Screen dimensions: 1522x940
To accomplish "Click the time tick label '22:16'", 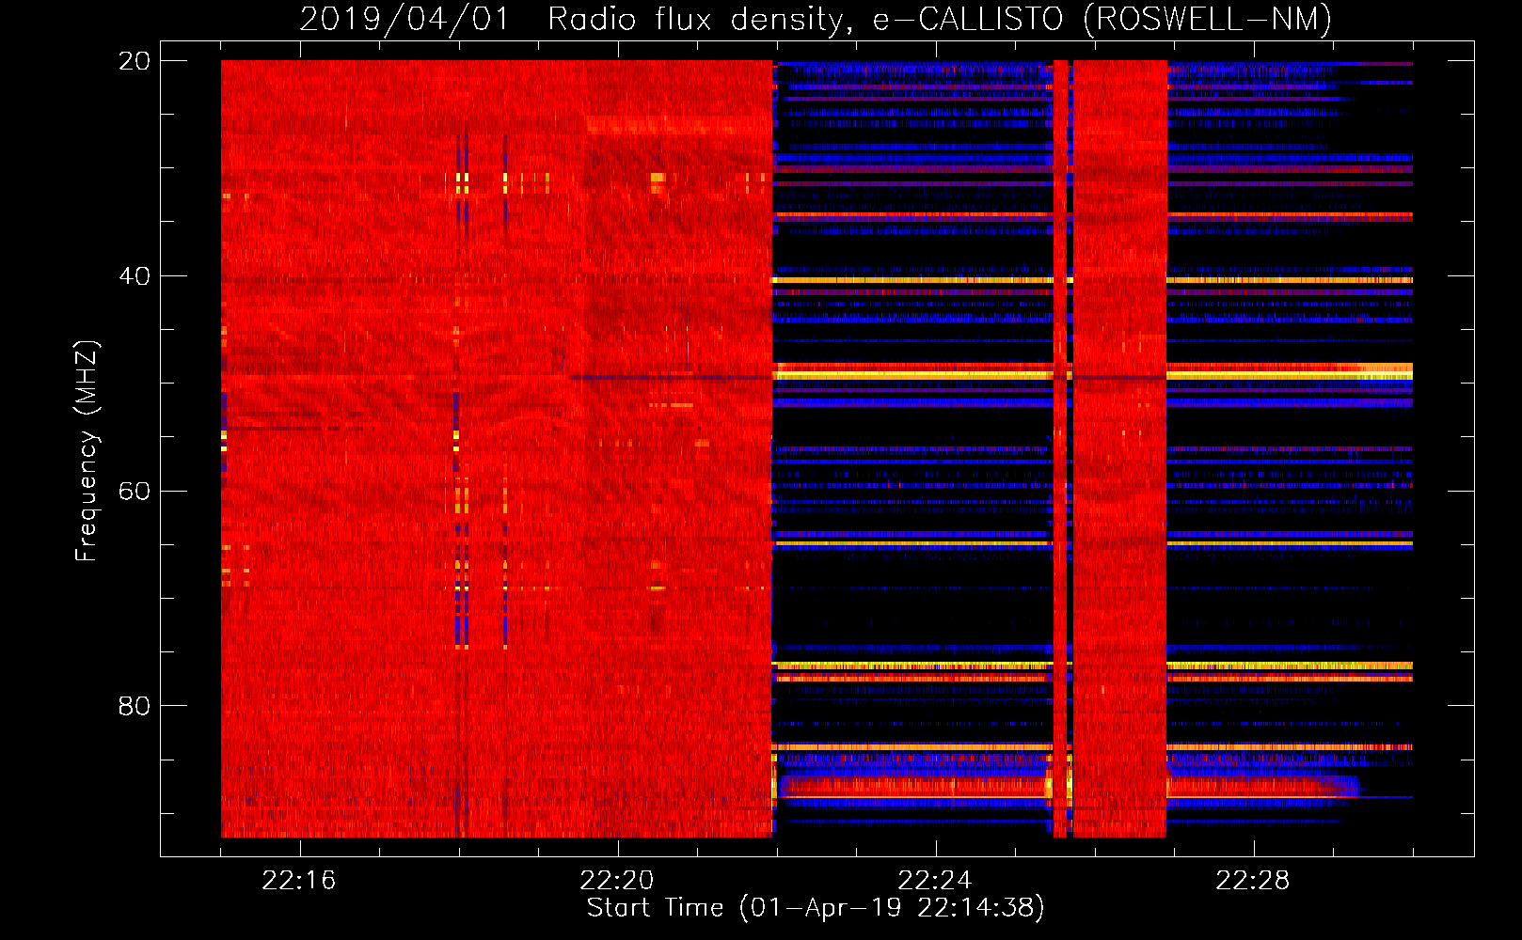I will tap(298, 881).
